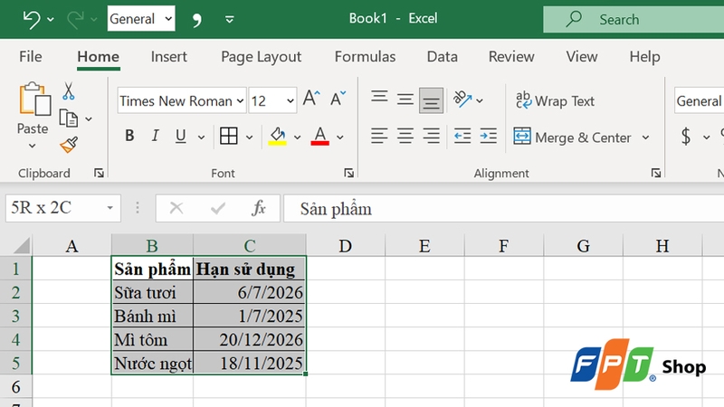Click the Decrease Indent icon

[x=462, y=137]
